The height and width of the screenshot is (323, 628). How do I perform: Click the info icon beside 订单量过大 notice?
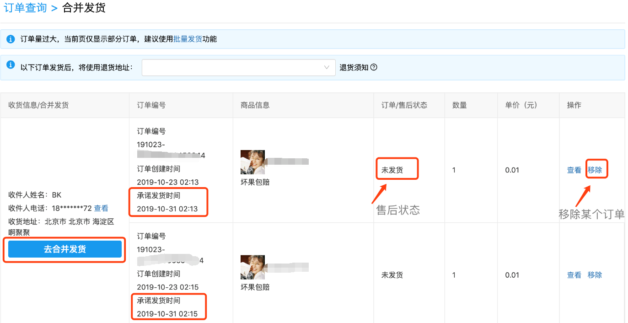click(x=11, y=39)
